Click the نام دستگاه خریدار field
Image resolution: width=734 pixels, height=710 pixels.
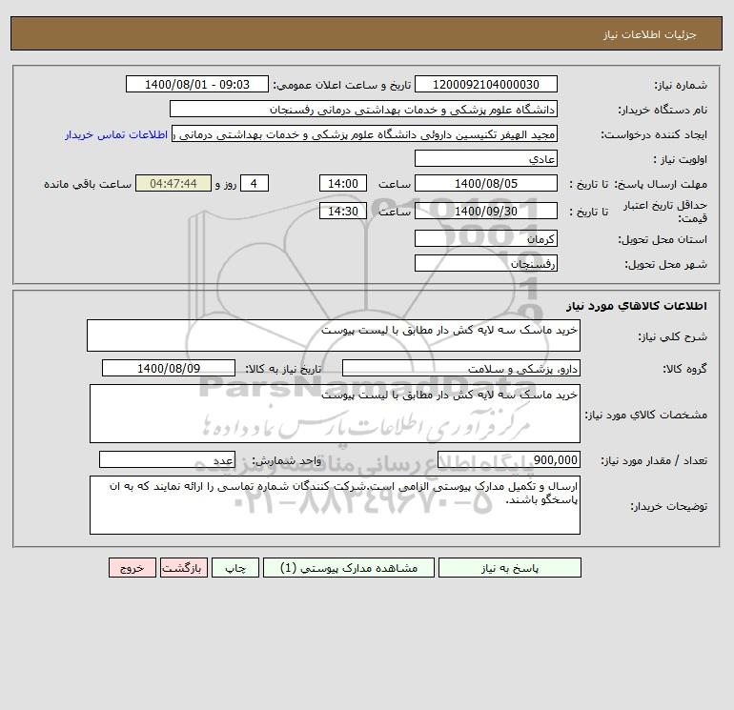click(363, 109)
